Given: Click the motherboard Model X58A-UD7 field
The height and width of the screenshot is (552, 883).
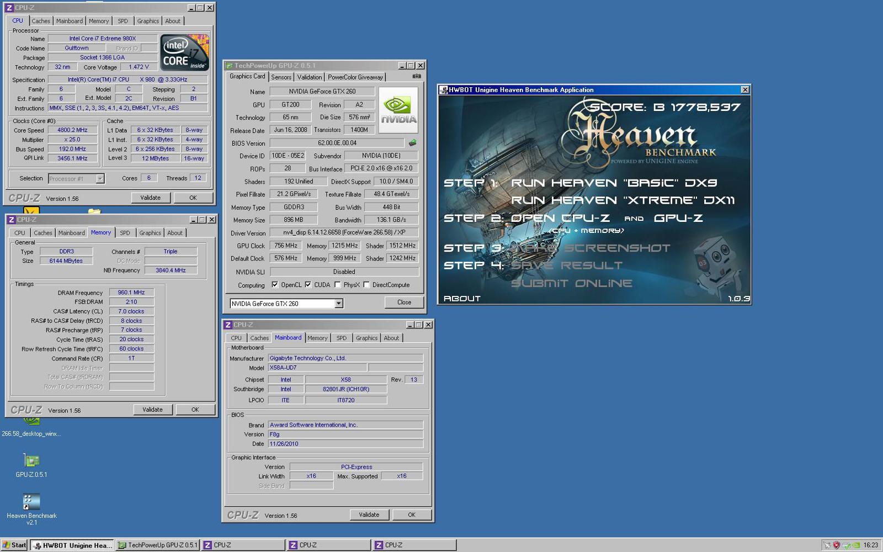Looking at the screenshot, I should [x=317, y=368].
